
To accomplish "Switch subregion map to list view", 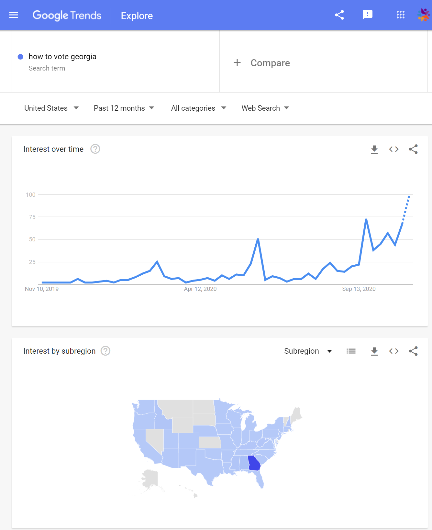I will (351, 351).
